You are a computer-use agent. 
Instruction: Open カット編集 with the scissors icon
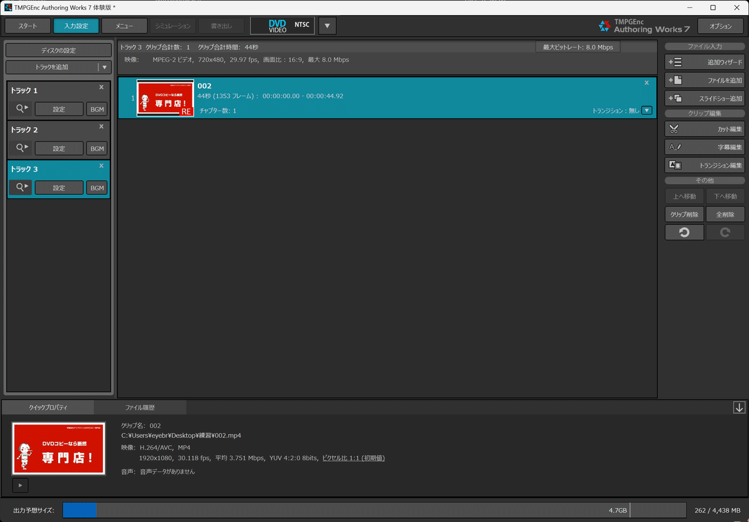704,129
